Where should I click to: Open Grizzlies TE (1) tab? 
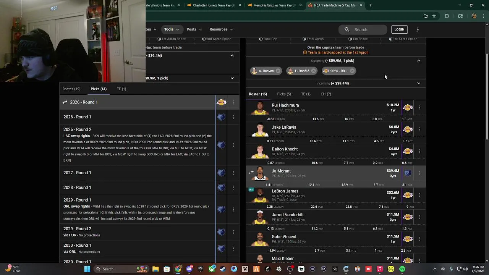[121, 89]
